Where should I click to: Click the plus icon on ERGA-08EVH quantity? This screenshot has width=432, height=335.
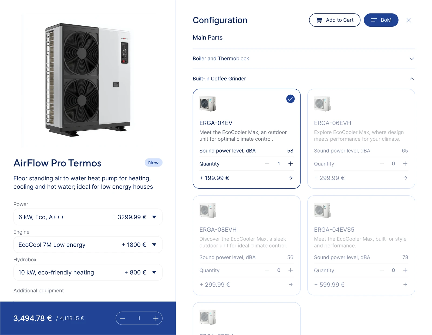point(291,270)
